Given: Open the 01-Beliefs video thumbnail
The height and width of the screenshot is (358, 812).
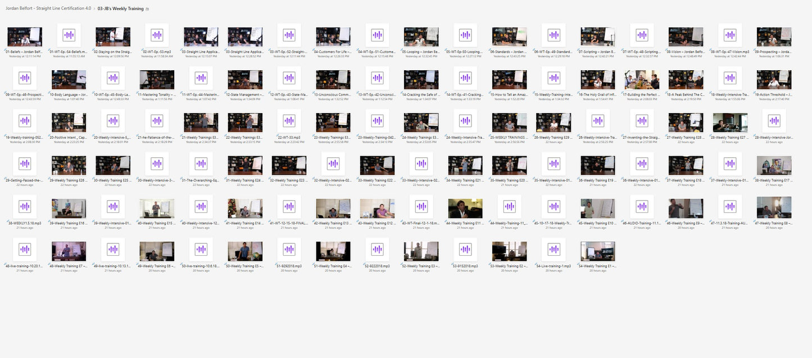Looking at the screenshot, I should 24,37.
